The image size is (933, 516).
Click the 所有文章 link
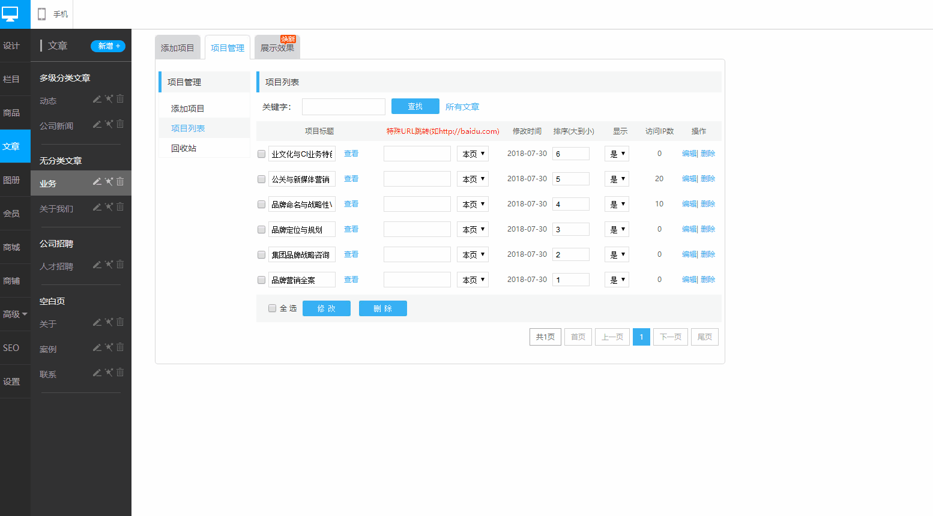tap(462, 107)
